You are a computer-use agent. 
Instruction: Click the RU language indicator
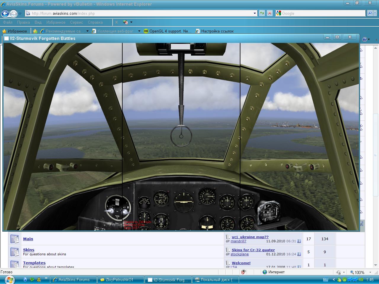(x=326, y=280)
